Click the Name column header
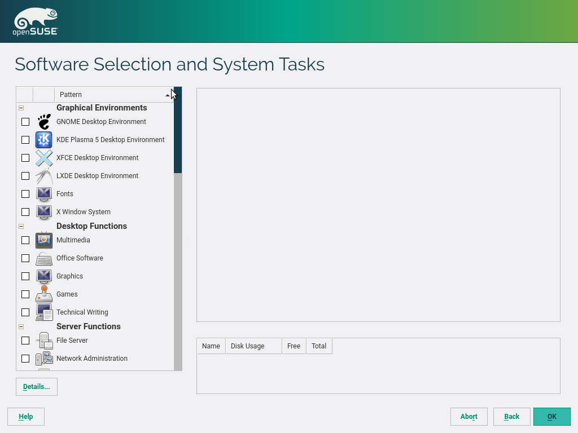 pos(211,346)
